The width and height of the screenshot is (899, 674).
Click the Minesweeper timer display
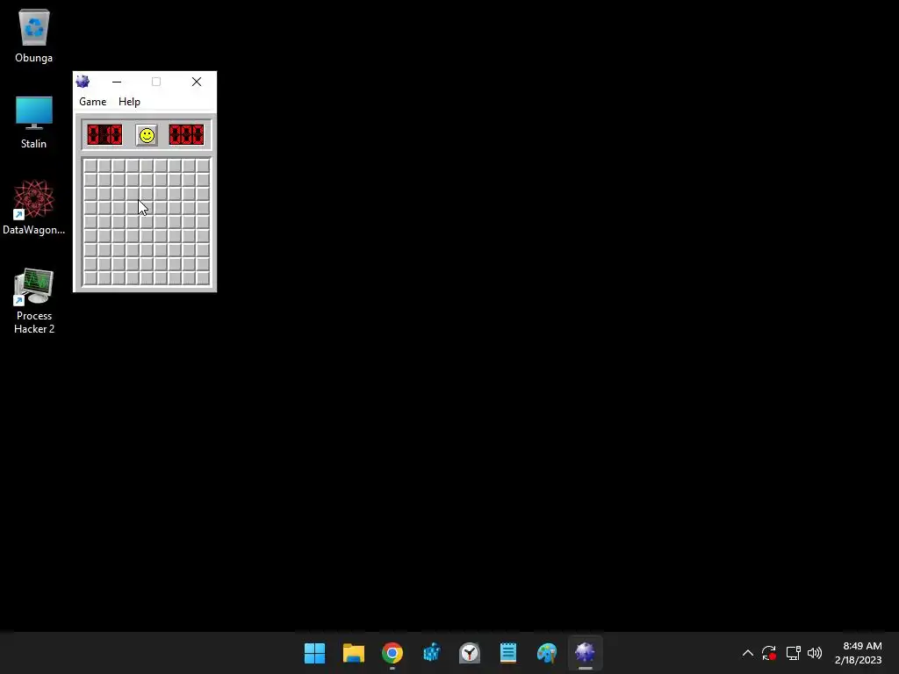pyautogui.click(x=186, y=135)
